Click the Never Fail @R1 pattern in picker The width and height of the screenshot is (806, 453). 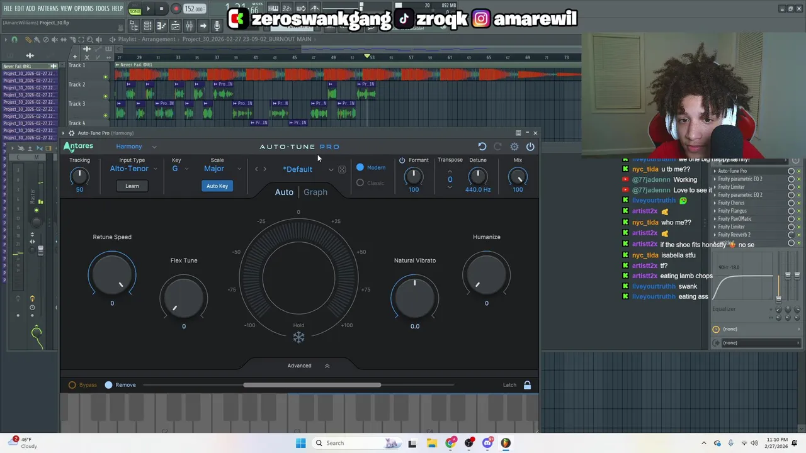[x=29, y=66]
